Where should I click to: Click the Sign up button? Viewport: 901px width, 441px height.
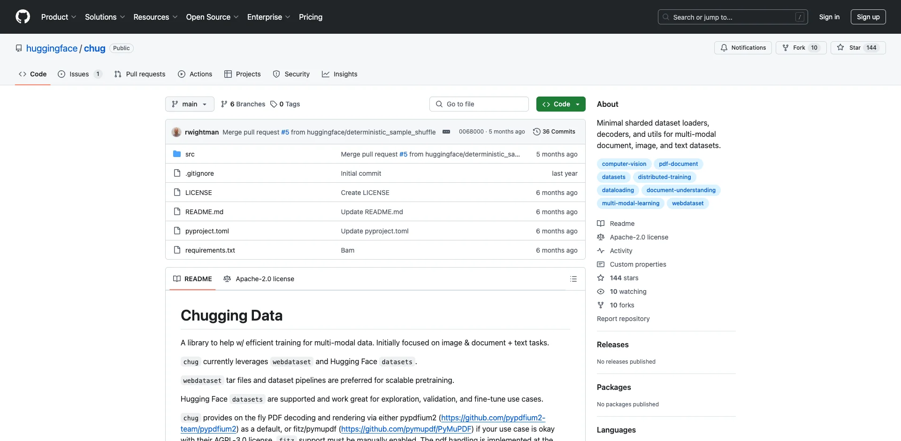pos(868,17)
